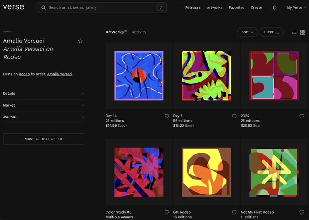309x220 pixels.
Task: Click the search magnifier icon
Action: pyautogui.click(x=44, y=8)
